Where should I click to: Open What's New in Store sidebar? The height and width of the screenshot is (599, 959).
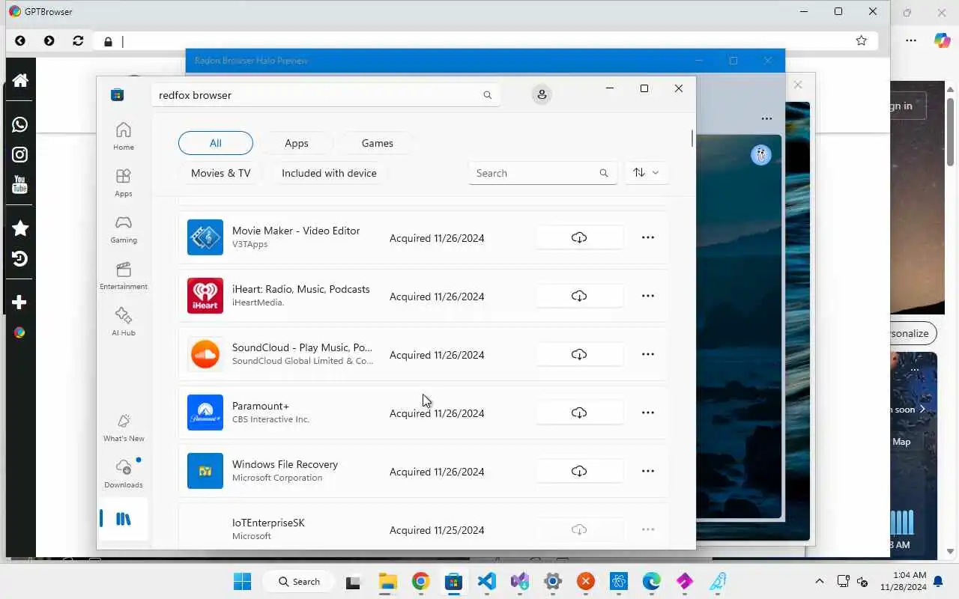click(124, 428)
